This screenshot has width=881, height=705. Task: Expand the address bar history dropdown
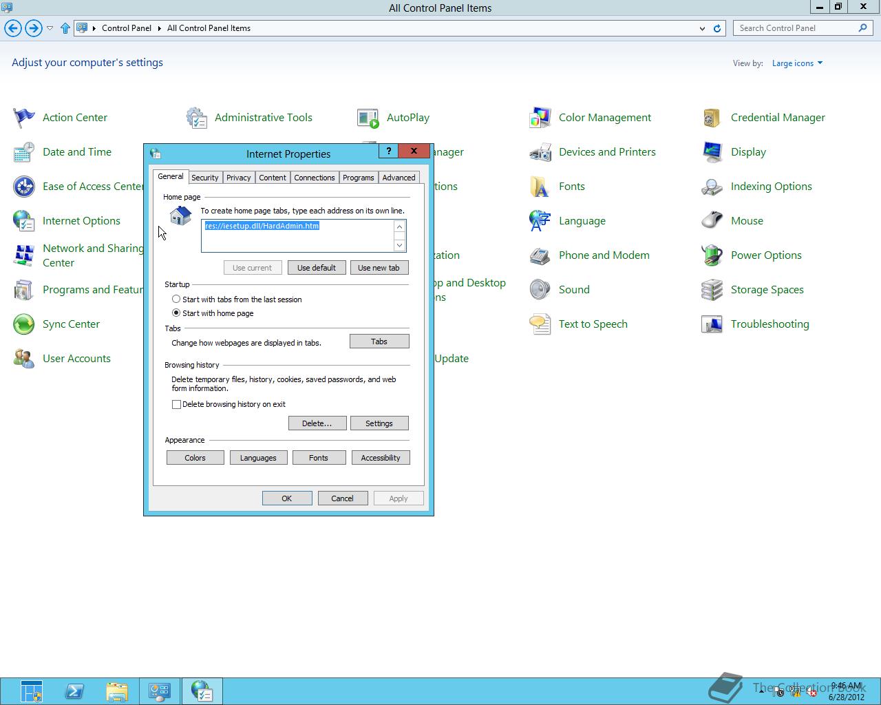click(702, 28)
